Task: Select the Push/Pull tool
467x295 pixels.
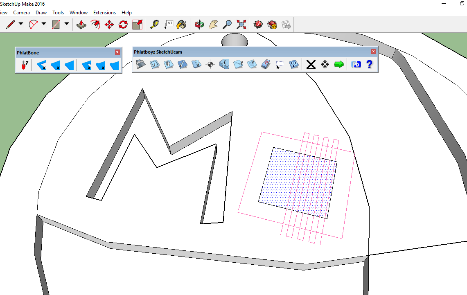Action: tap(81, 25)
